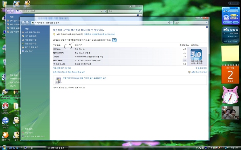The height and width of the screenshot is (150, 241).
Task: Click the volume icon in system tray
Action: [228, 148]
